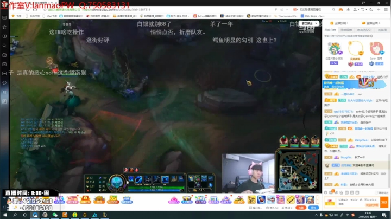
Task: Open the AcFun bookmark in bookmarks bar
Action: [205, 16]
